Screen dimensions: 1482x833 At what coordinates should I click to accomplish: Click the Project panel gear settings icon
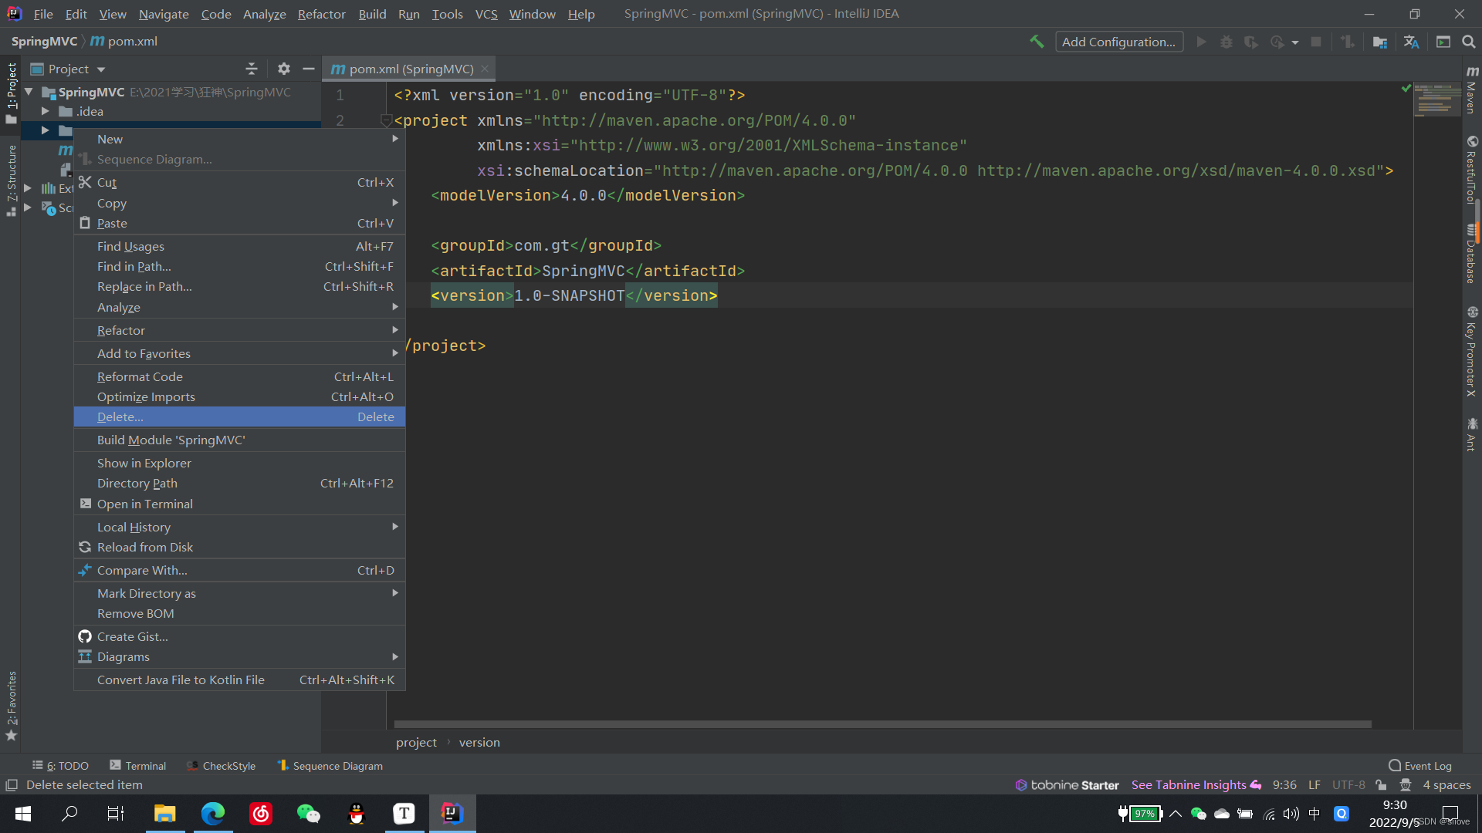point(284,69)
